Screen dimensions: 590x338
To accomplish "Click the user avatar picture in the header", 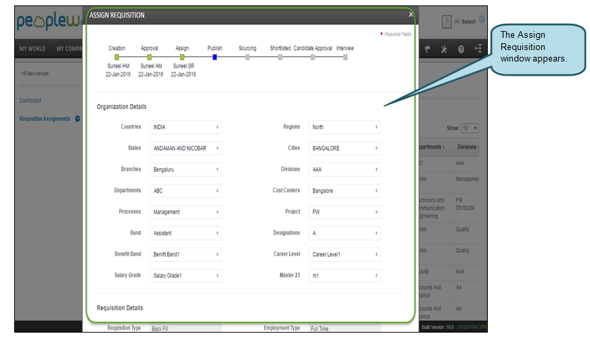I will pos(447,22).
